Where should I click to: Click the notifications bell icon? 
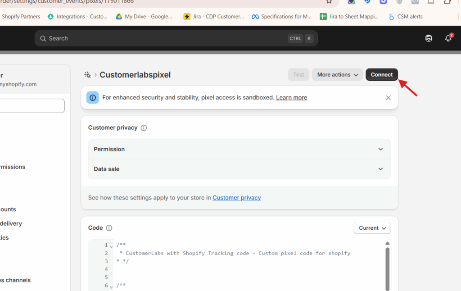click(x=448, y=38)
